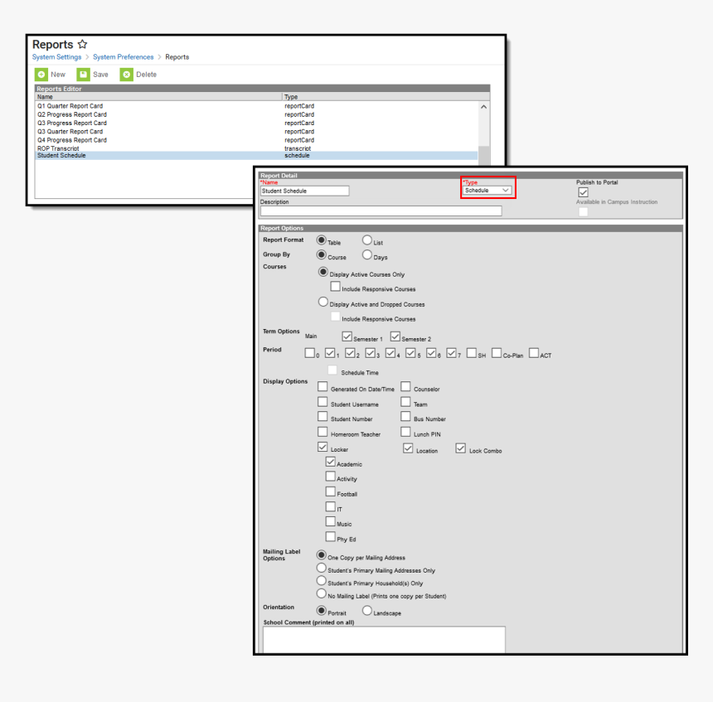Click the New plus icon
Image resolution: width=713 pixels, height=702 pixels.
[x=41, y=74]
